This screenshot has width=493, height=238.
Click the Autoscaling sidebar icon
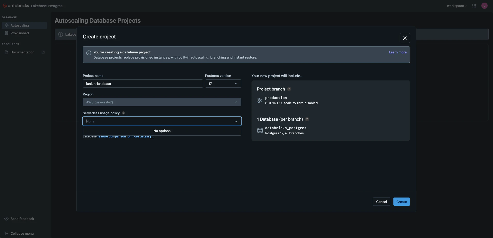[6, 25]
